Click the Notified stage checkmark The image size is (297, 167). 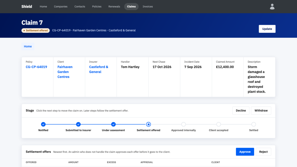click(x=43, y=124)
